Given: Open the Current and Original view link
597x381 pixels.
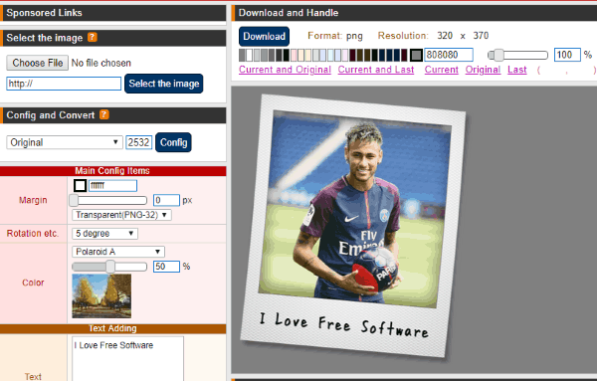Looking at the screenshot, I should coord(285,70).
